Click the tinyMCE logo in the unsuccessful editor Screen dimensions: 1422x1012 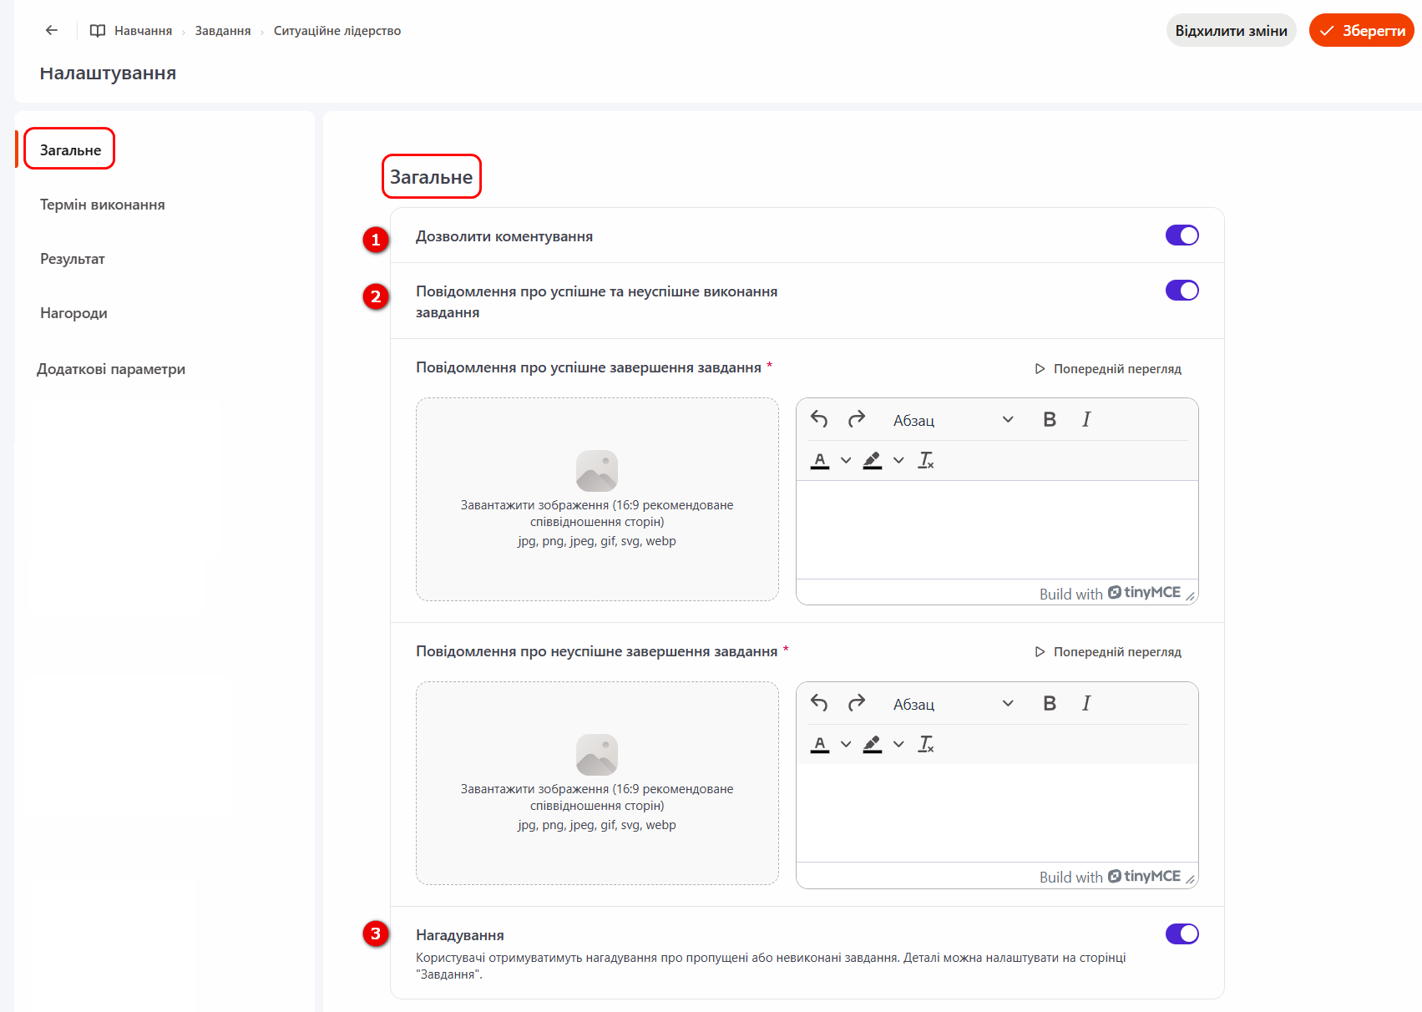coord(1144,876)
